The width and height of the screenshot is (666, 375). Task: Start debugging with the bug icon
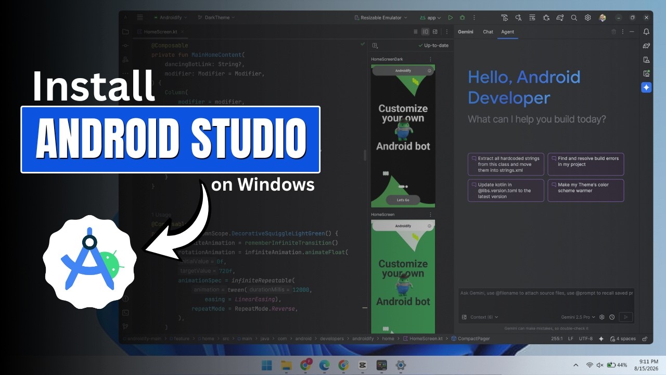click(x=462, y=18)
